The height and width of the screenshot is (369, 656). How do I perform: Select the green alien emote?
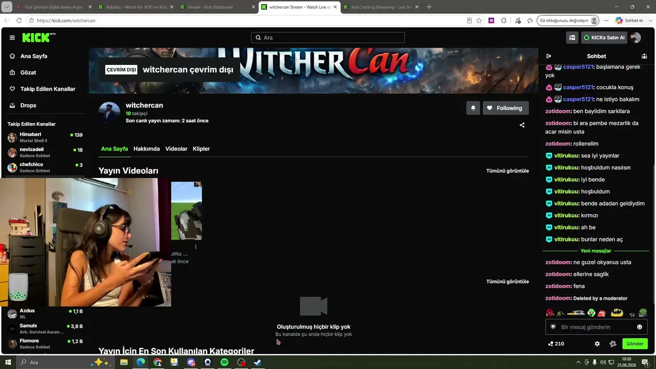click(591, 313)
